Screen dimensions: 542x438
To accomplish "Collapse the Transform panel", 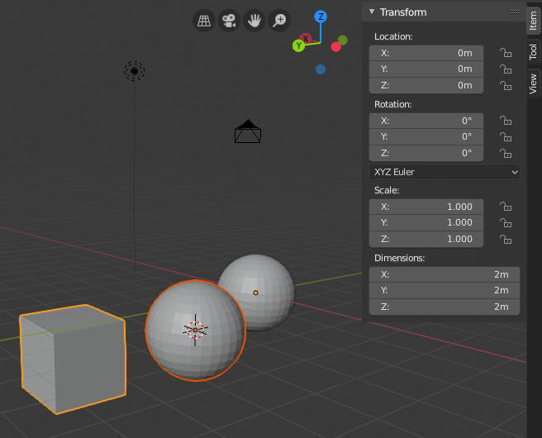I will 372,12.
